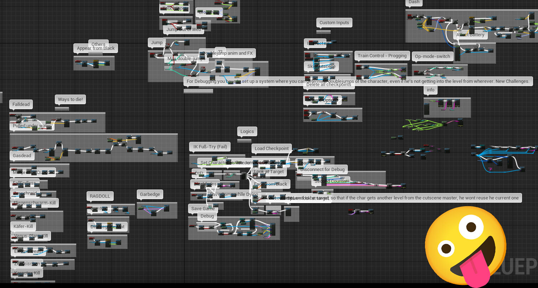Image resolution: width=538 pixels, height=288 pixels.
Task: Click the Ways to die! comment
Action: tap(71, 100)
